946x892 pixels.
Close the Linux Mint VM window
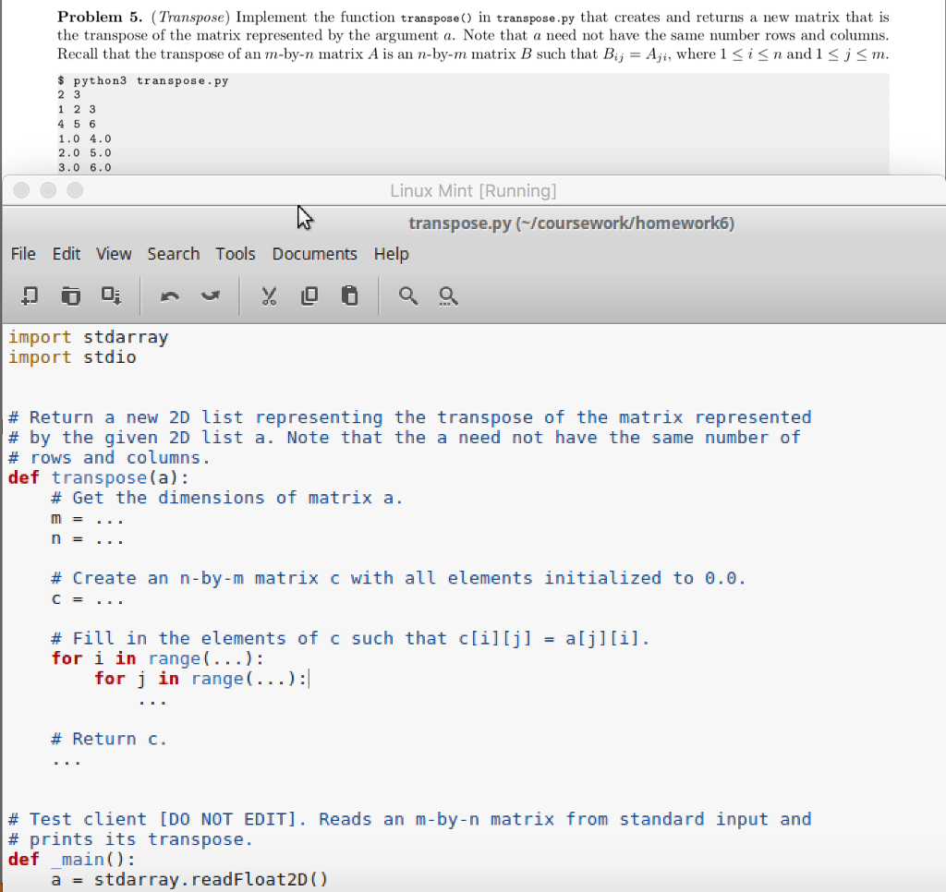coord(22,190)
